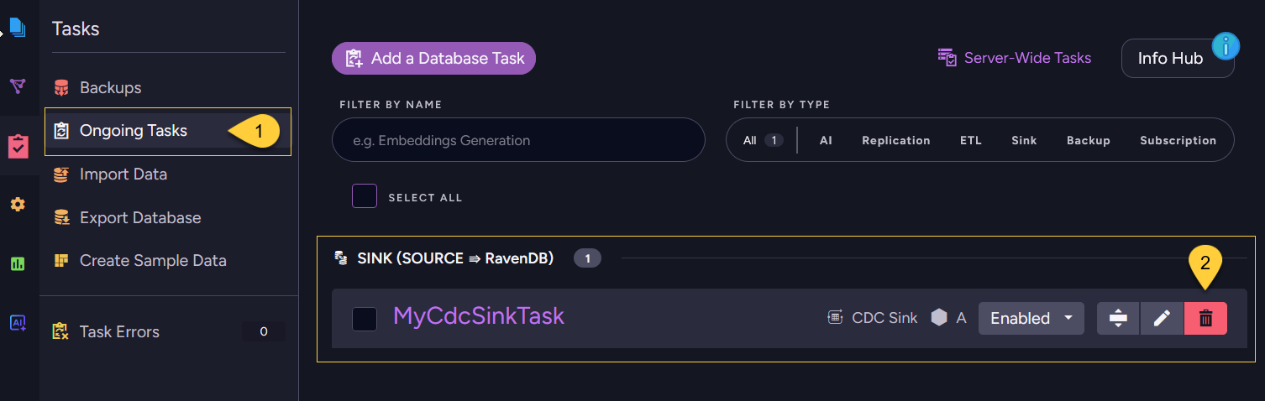Filter tasks by Subscription type

tap(1178, 140)
